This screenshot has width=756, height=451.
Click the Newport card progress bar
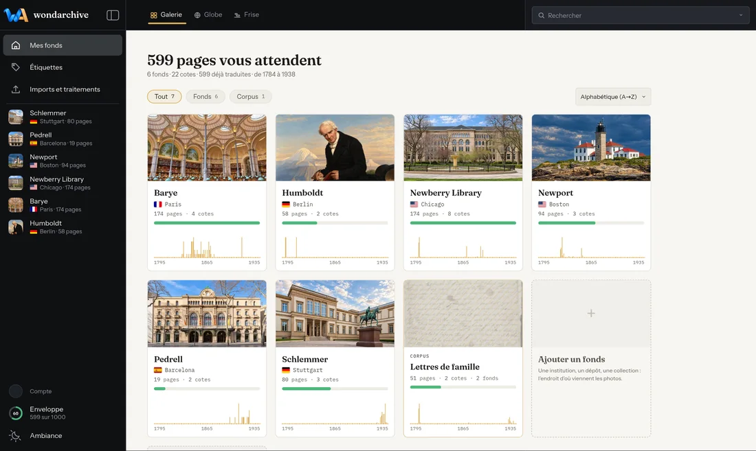point(591,223)
